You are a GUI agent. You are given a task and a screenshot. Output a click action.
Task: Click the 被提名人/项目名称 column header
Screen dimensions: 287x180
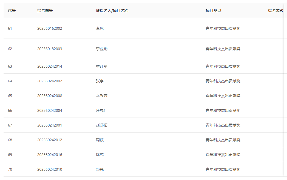112,11
